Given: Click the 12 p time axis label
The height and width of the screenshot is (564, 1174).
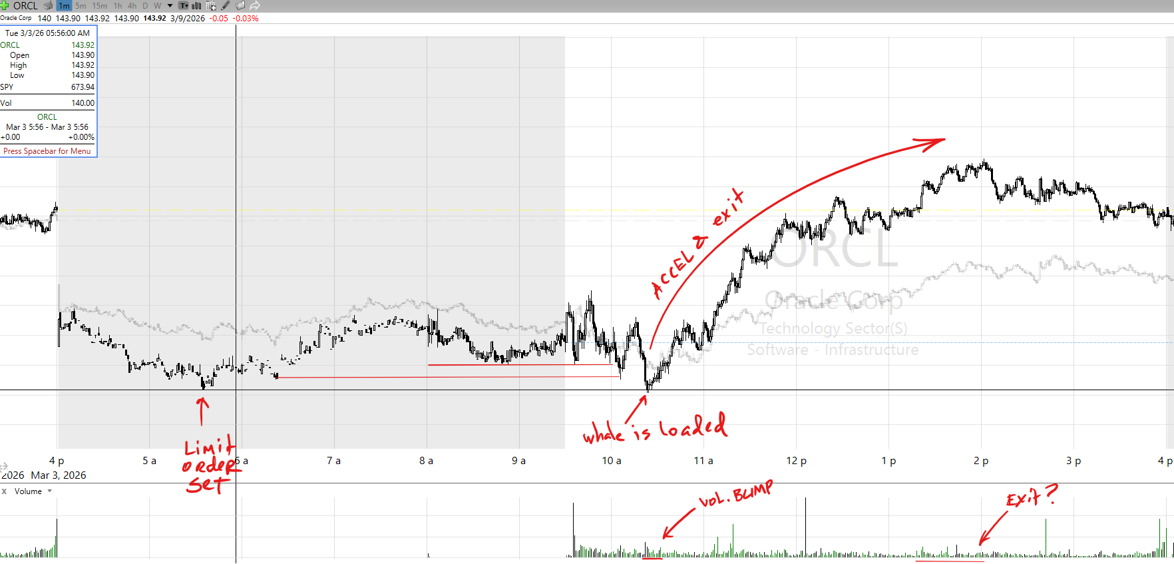Looking at the screenshot, I should 796,461.
